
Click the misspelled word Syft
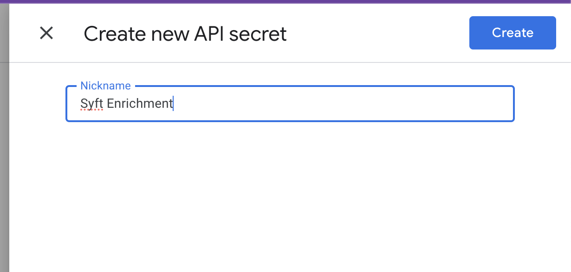click(x=91, y=104)
